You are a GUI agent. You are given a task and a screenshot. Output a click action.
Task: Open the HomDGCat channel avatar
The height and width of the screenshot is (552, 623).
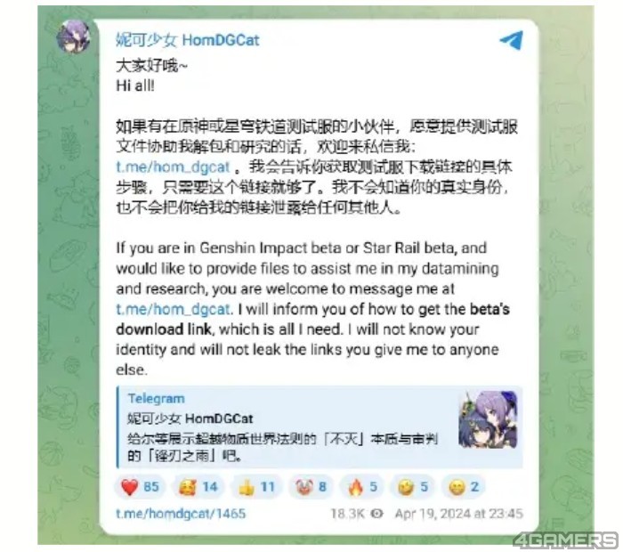point(74,37)
